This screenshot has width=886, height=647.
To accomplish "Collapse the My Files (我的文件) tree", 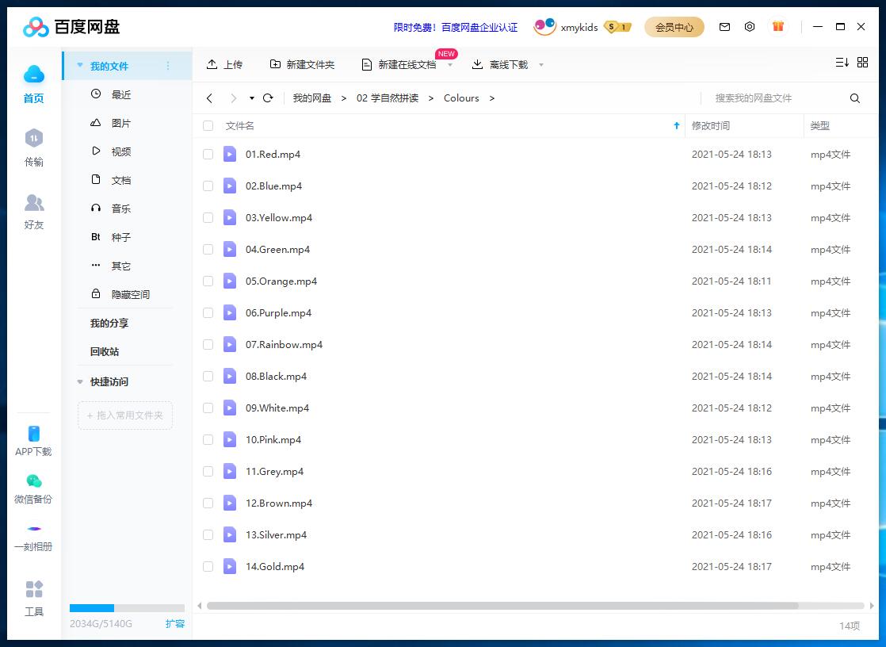I will click(80, 66).
